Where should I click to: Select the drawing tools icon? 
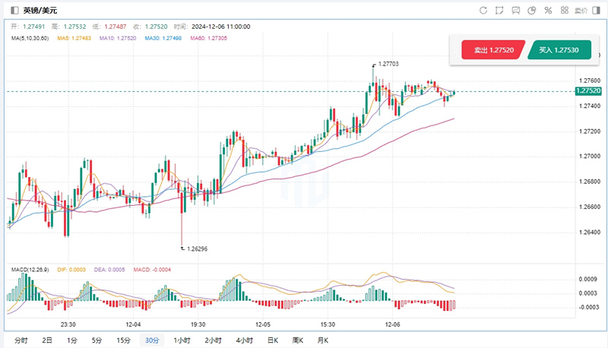click(499, 11)
